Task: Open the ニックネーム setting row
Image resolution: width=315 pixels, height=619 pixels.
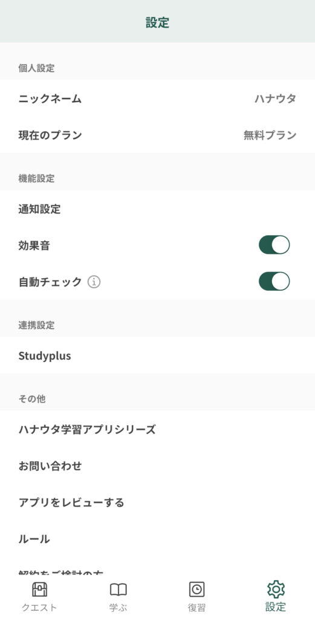Action: click(x=157, y=99)
